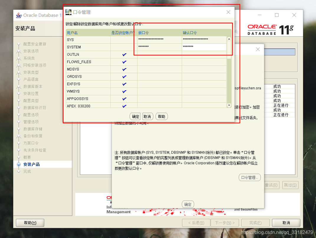Select 系统类 step in sidebar

coord(29,58)
